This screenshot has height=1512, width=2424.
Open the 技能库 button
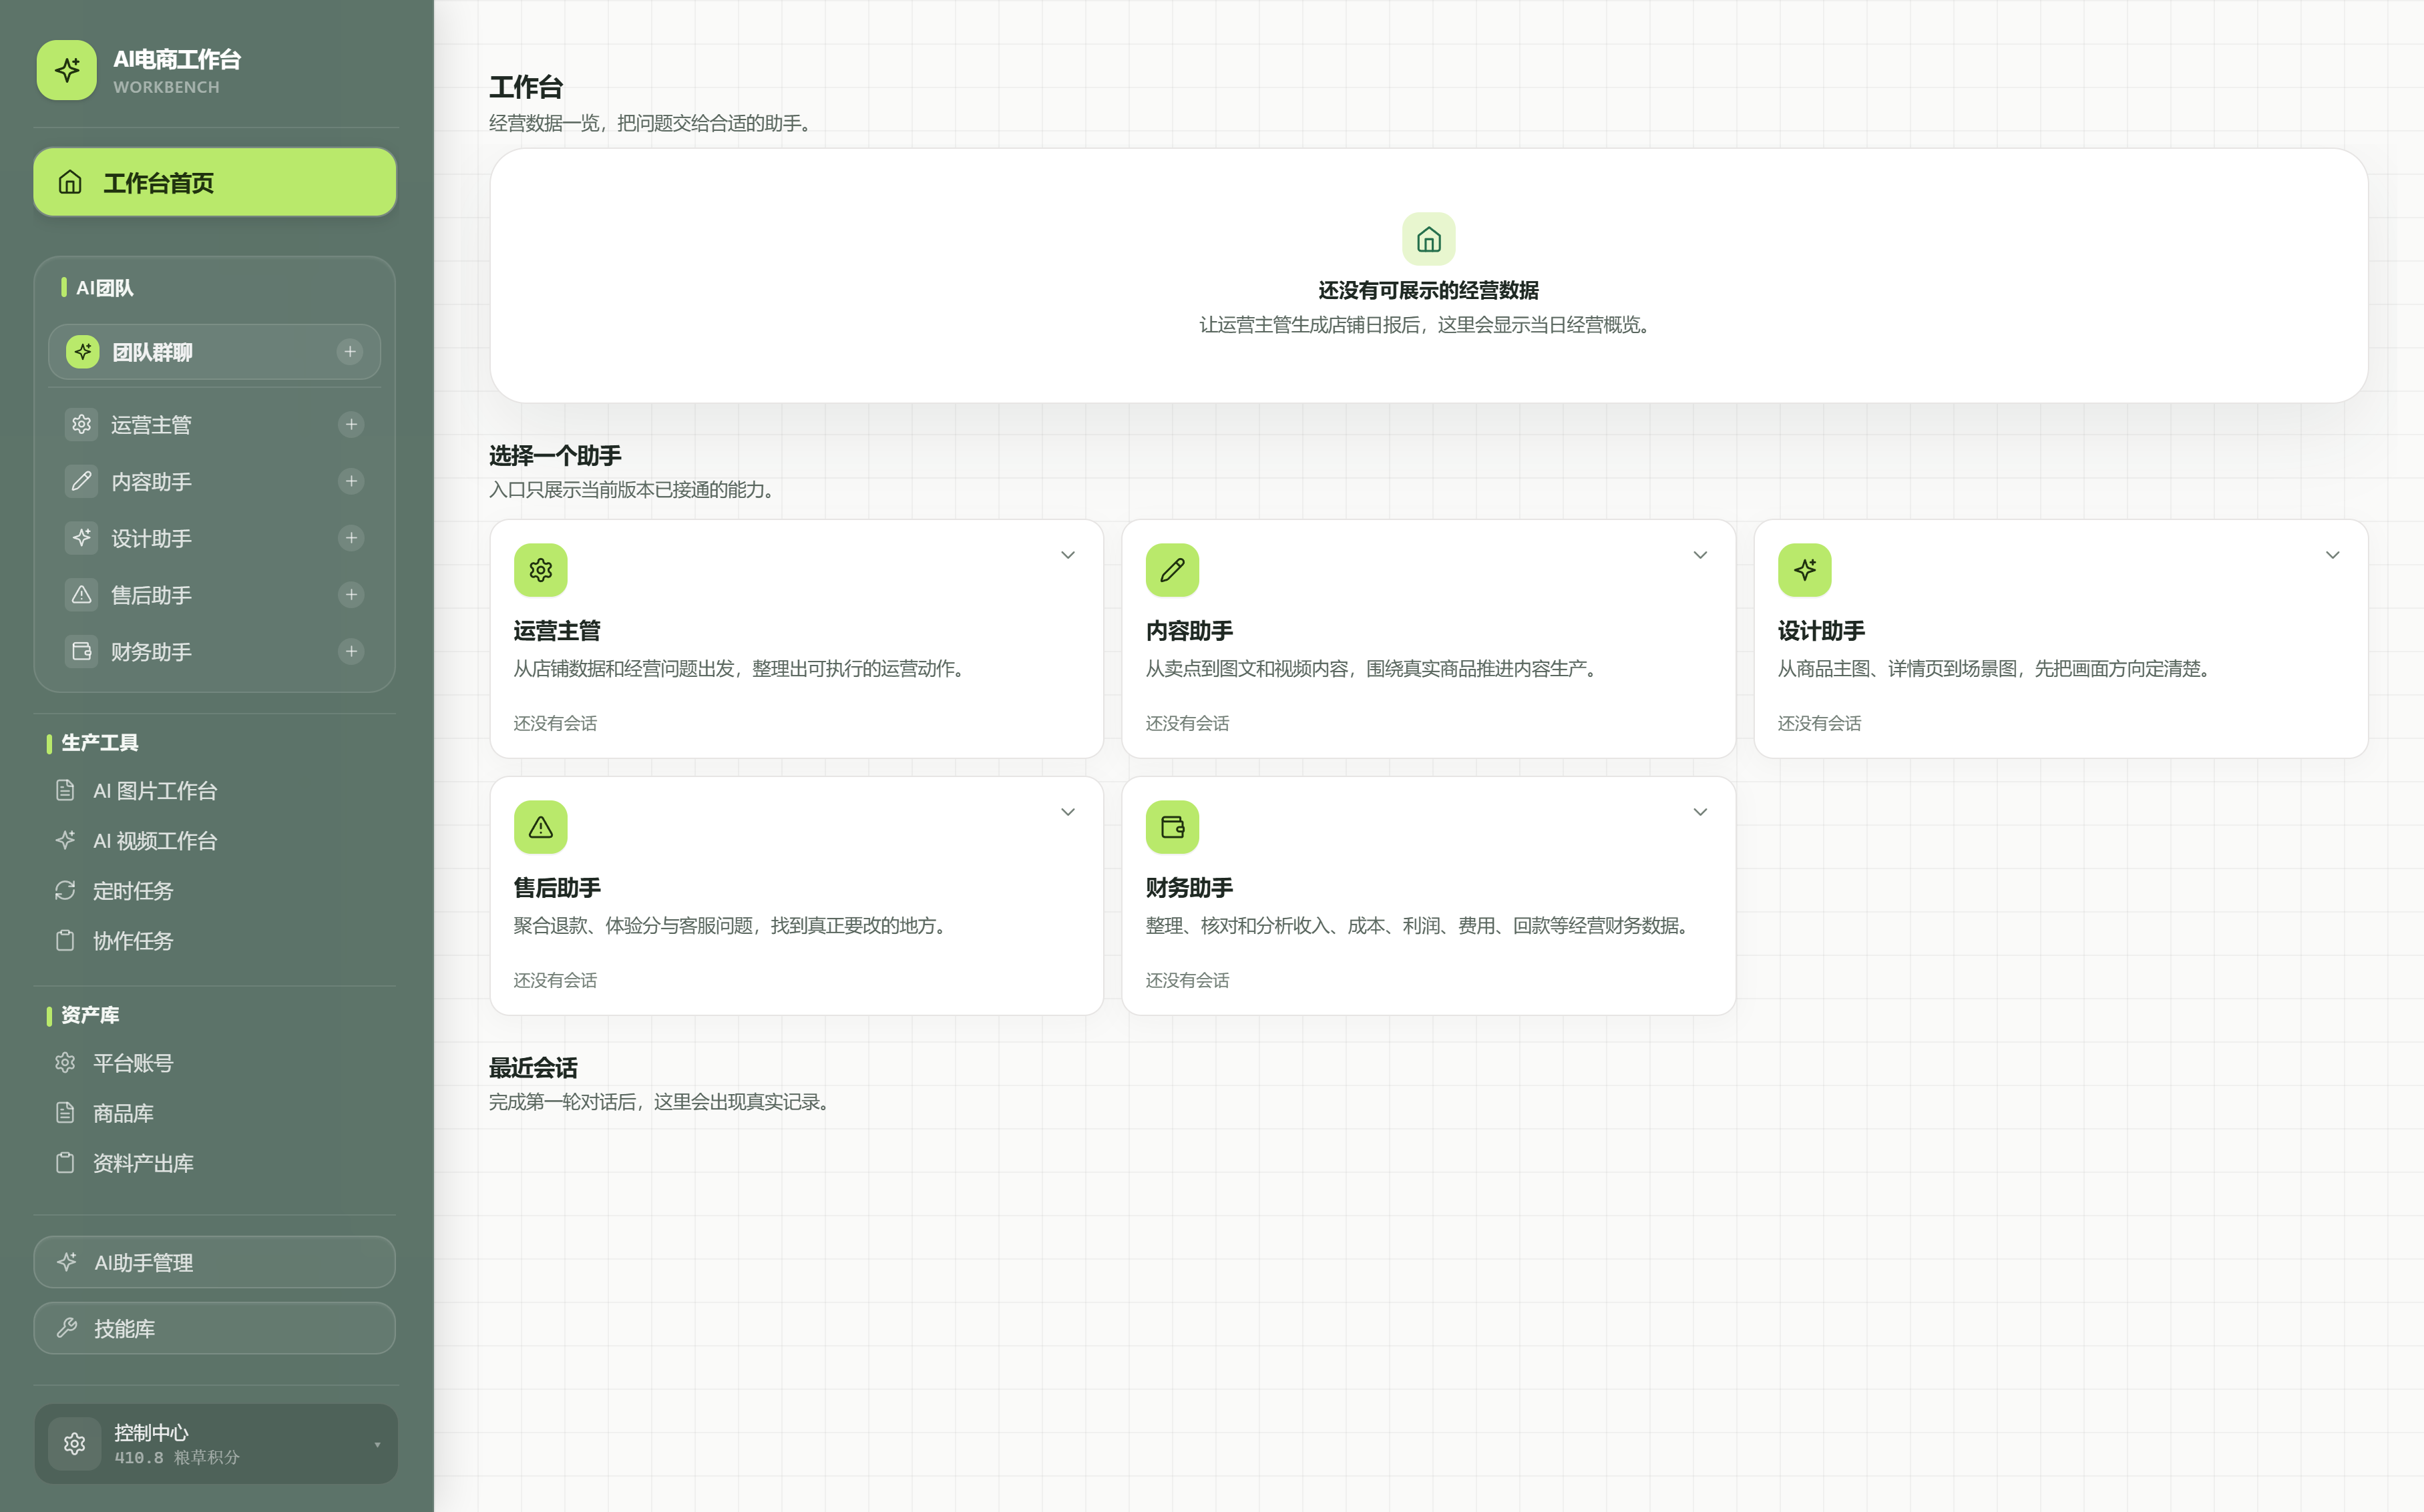[x=215, y=1328]
